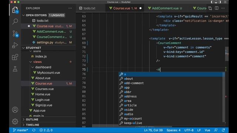The width and height of the screenshot is (237, 133).
Task: Open the Accounts menu icon
Action: click(x=15, y=110)
